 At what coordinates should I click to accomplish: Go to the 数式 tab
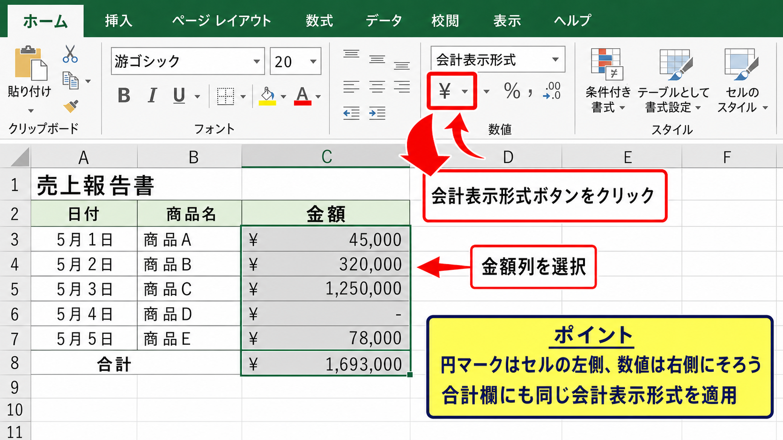tap(319, 21)
